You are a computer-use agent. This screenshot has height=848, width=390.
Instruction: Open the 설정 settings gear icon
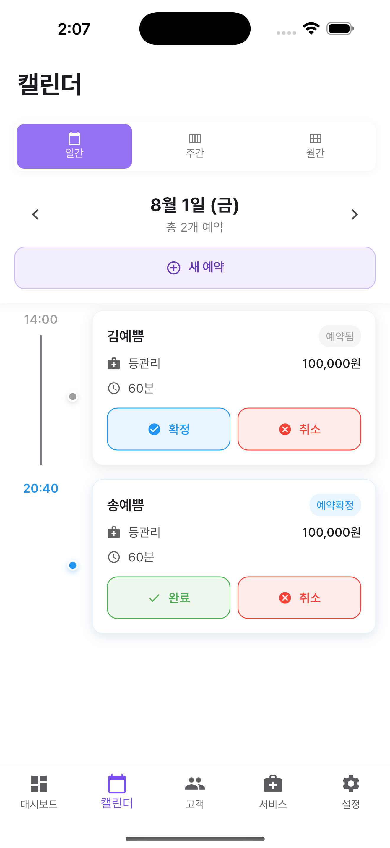(x=351, y=784)
